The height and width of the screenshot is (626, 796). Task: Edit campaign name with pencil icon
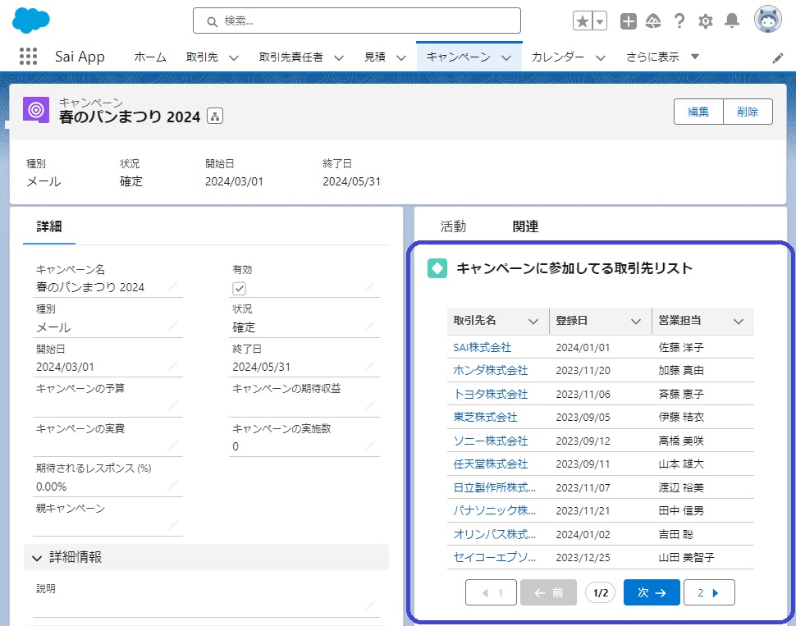173,288
